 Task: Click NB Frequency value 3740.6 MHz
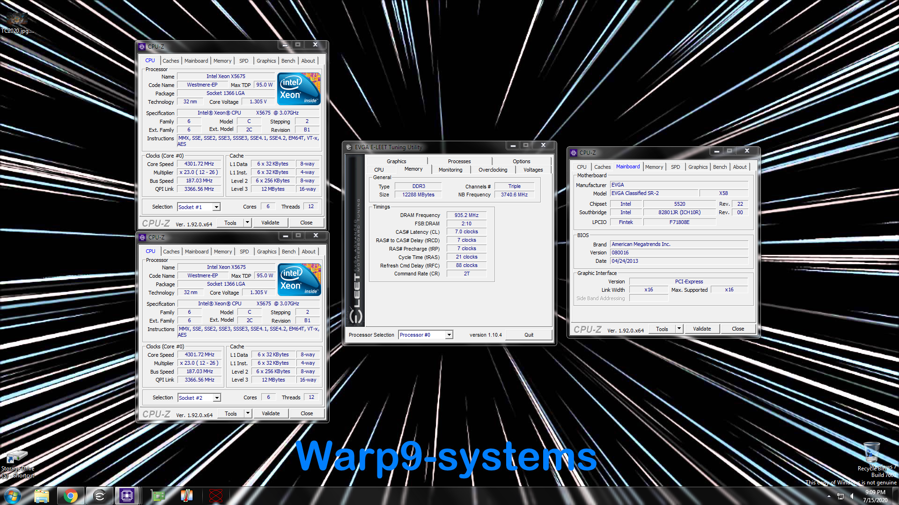514,195
